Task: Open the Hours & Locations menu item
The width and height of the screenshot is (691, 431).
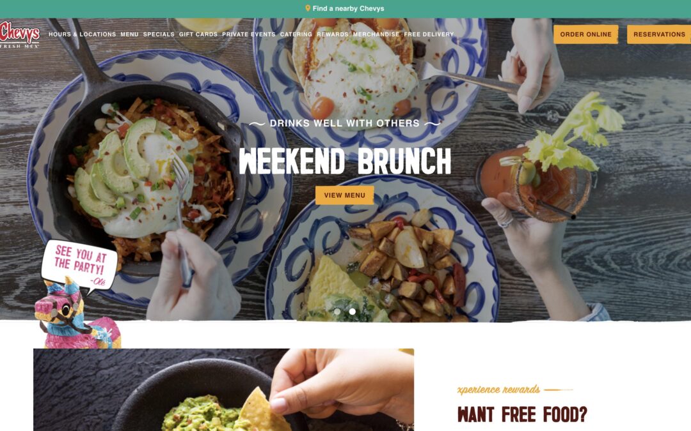Action: tap(82, 34)
